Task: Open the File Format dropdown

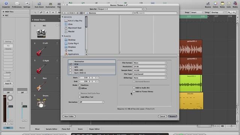Action: pos(150,63)
